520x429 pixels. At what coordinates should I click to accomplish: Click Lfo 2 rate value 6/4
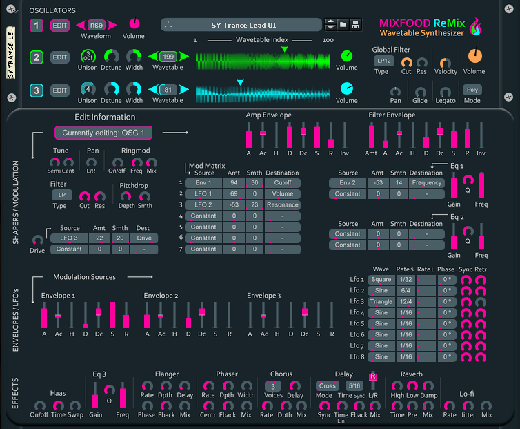(x=406, y=290)
